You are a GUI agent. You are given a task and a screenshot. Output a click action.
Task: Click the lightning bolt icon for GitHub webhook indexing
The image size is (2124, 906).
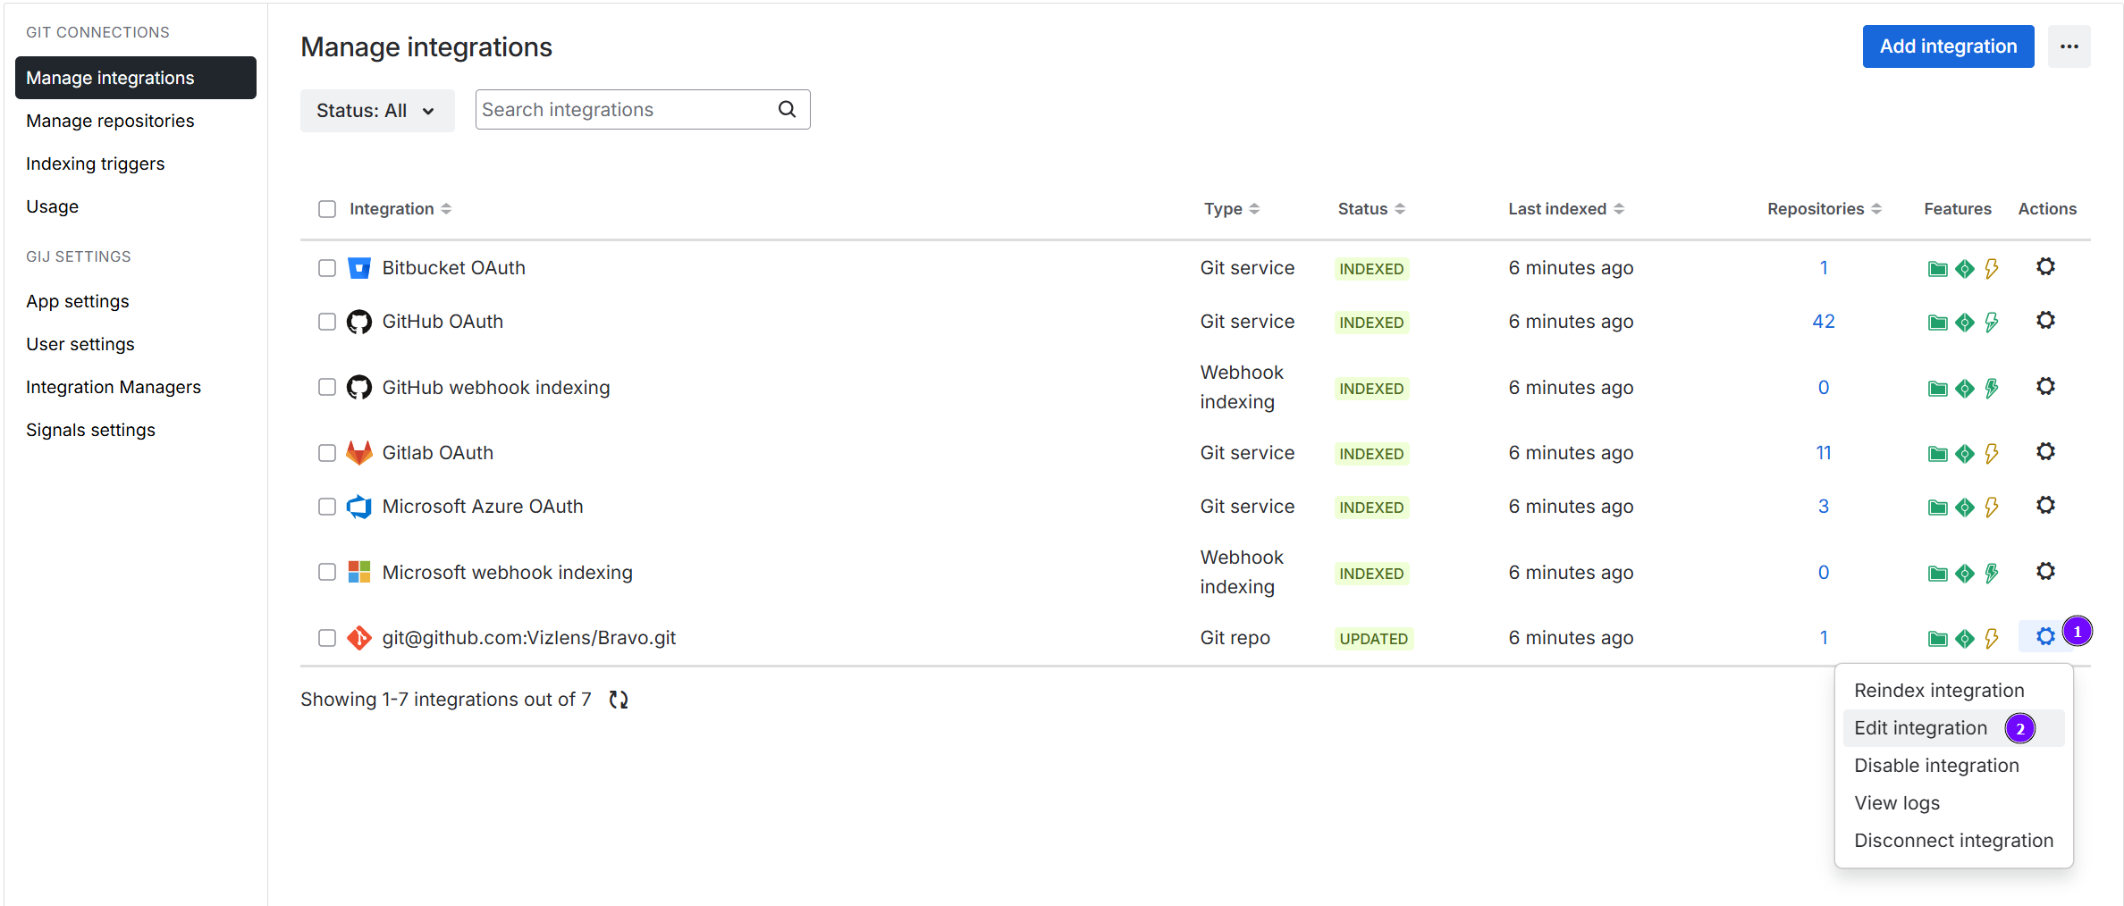(1992, 388)
